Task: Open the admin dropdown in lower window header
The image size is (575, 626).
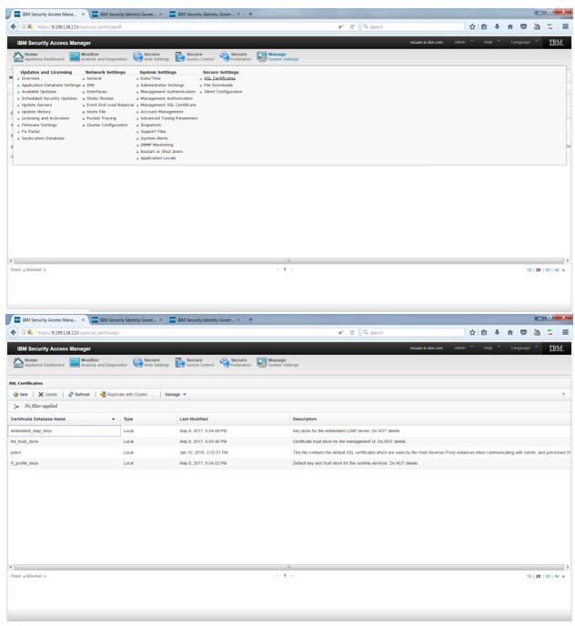Action: [463, 348]
